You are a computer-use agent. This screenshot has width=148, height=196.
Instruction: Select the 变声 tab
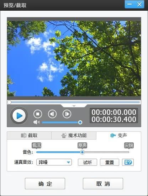point(118,135)
